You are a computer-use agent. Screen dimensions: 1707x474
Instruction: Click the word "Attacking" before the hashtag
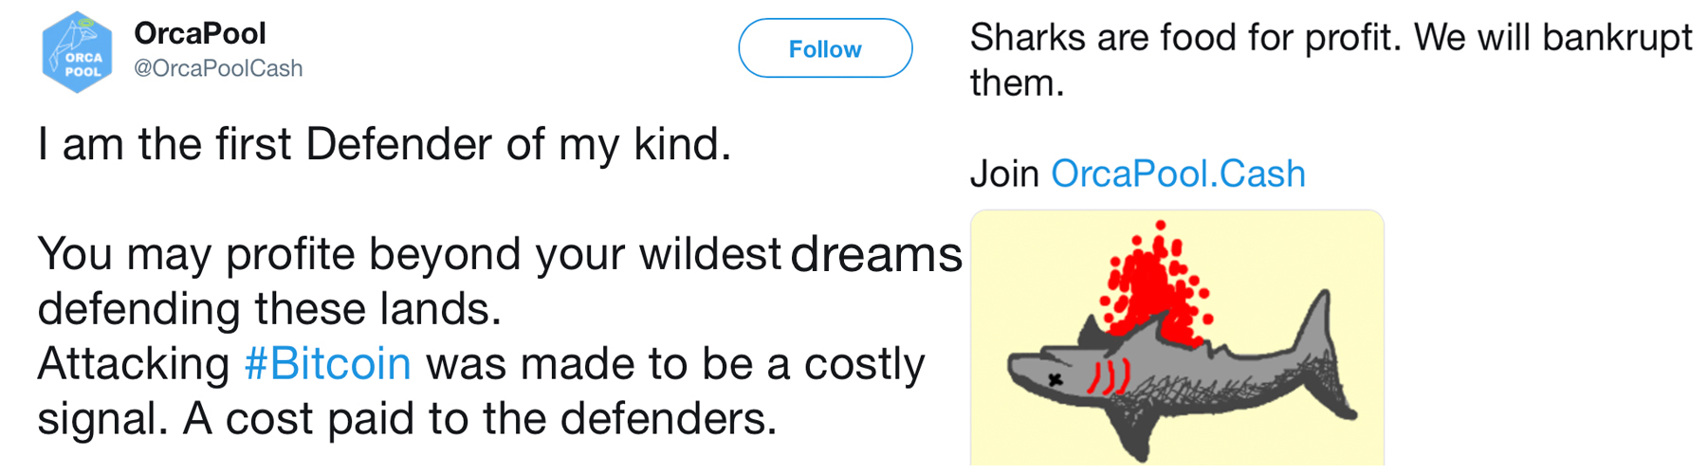(x=134, y=364)
